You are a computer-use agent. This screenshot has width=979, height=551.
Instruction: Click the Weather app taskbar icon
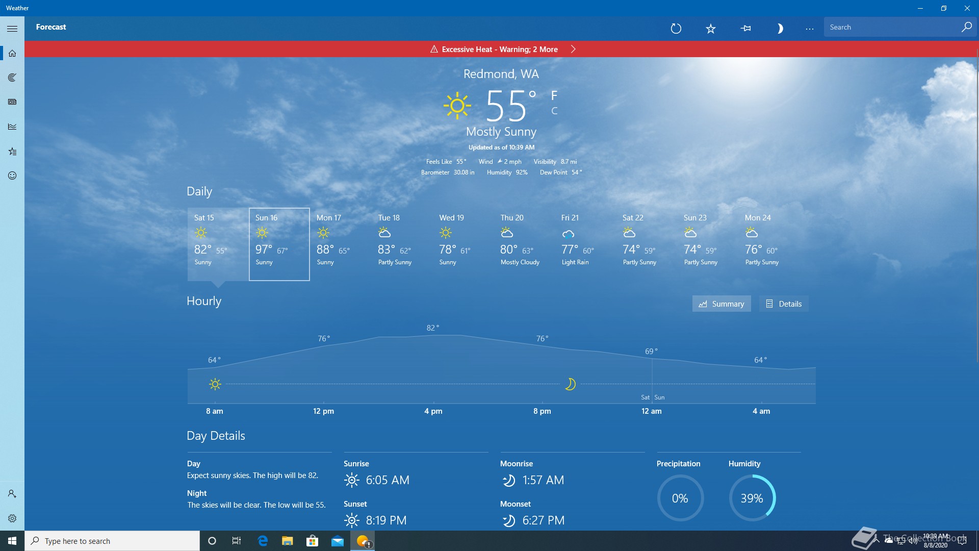(363, 541)
